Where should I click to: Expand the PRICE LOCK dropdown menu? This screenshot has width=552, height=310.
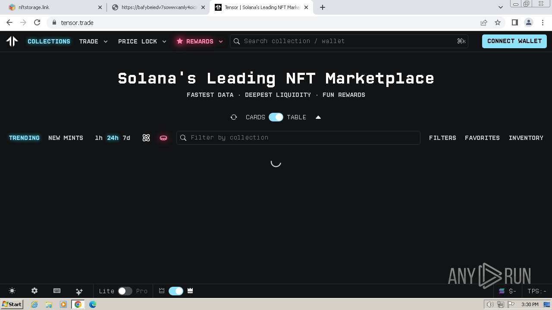[142, 41]
